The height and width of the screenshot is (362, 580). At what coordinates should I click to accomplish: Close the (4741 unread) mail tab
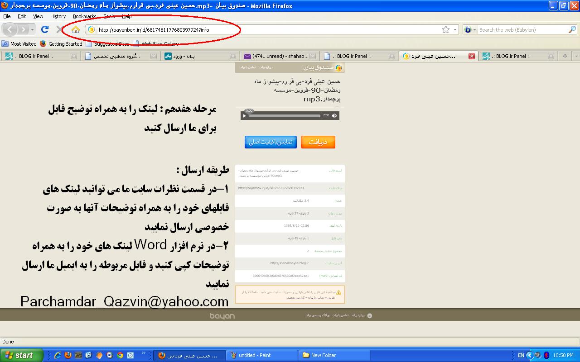(312, 56)
